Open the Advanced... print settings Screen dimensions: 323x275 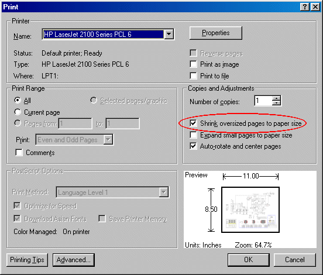coord(74,260)
